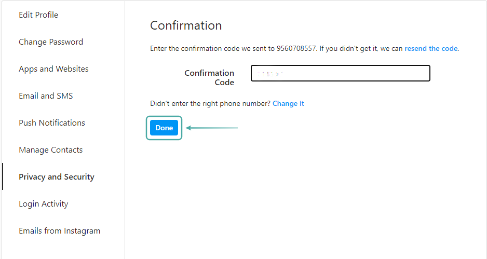Open the Edit Profile settings page
This screenshot has width=487, height=259.
[38, 15]
